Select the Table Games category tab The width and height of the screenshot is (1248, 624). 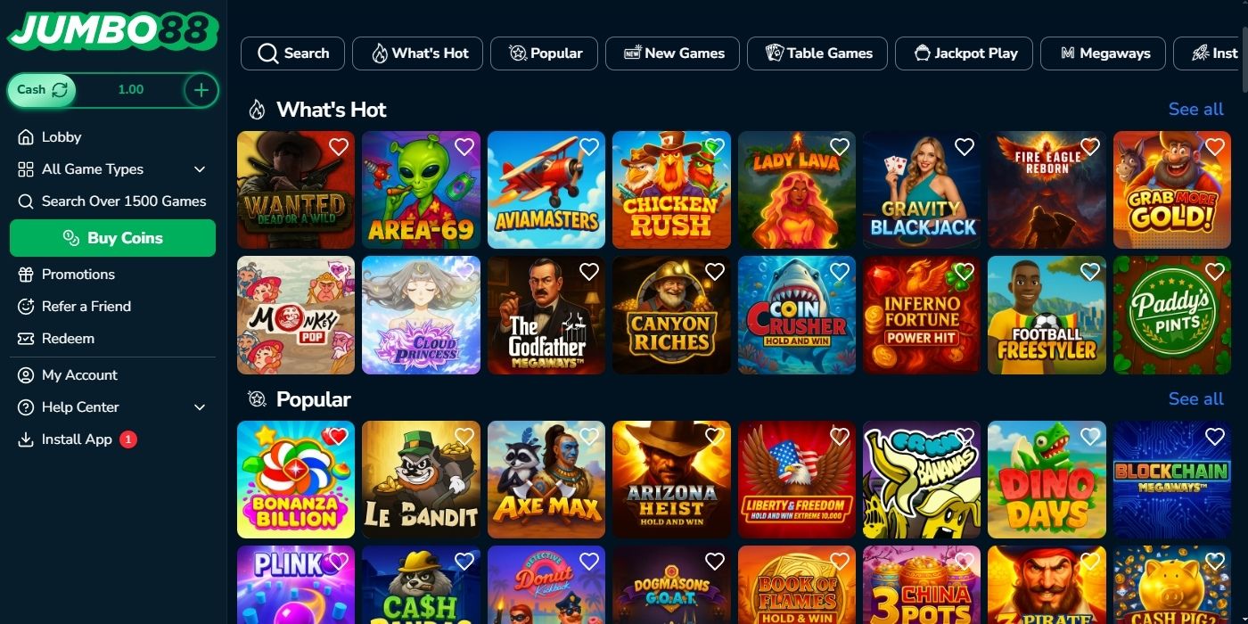(x=817, y=53)
